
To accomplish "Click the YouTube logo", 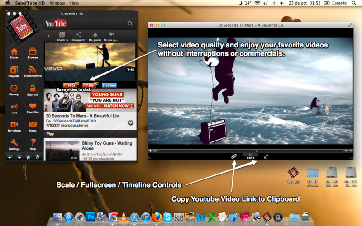I will (56, 24).
